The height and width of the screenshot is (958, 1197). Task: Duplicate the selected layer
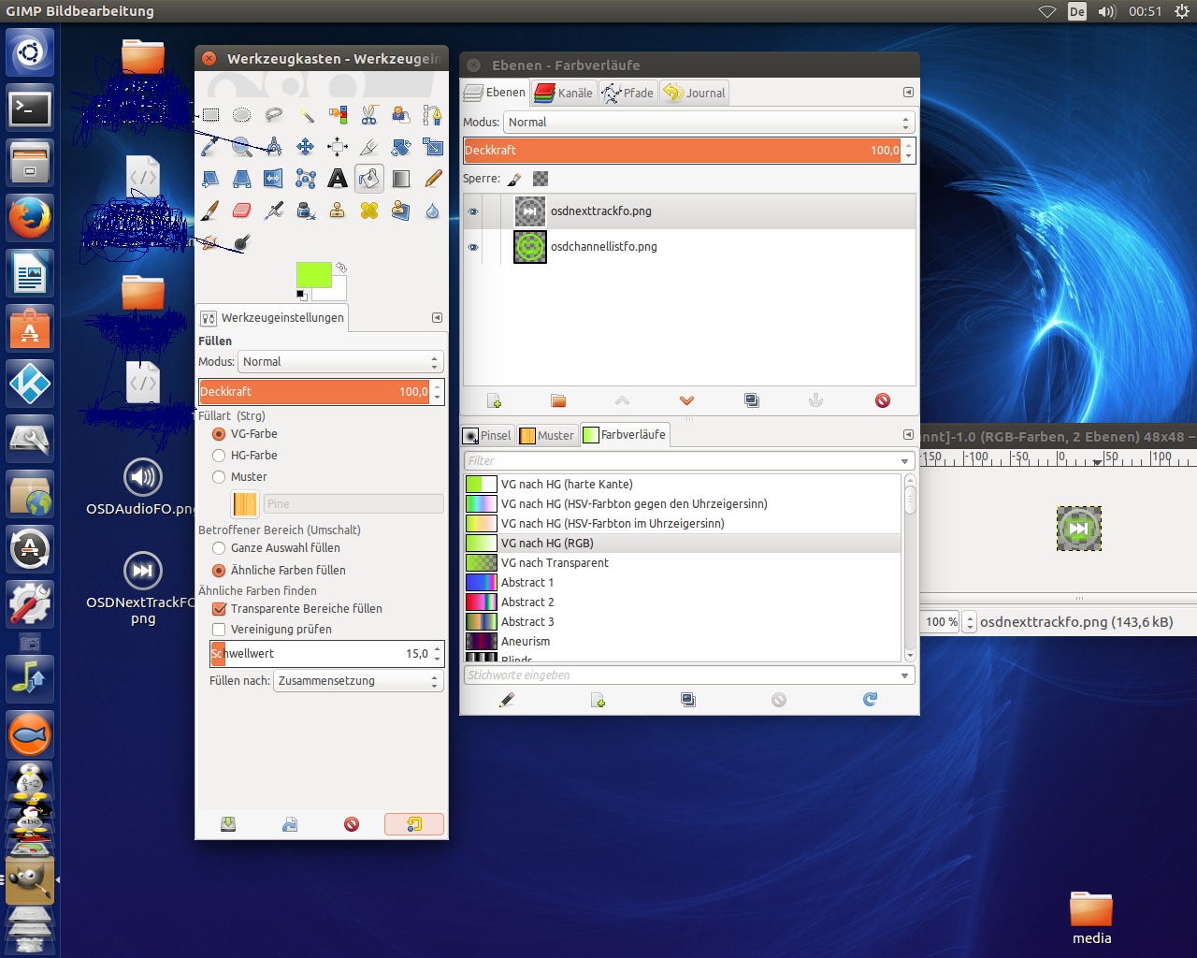pyautogui.click(x=752, y=400)
